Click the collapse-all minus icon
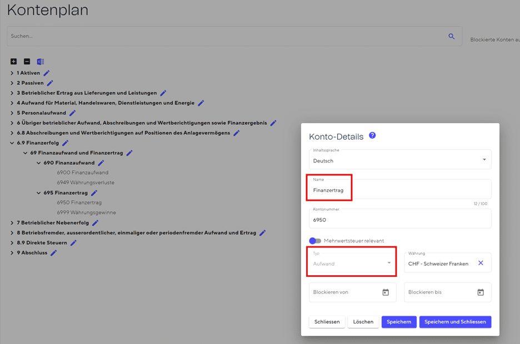520x344 pixels. click(27, 62)
